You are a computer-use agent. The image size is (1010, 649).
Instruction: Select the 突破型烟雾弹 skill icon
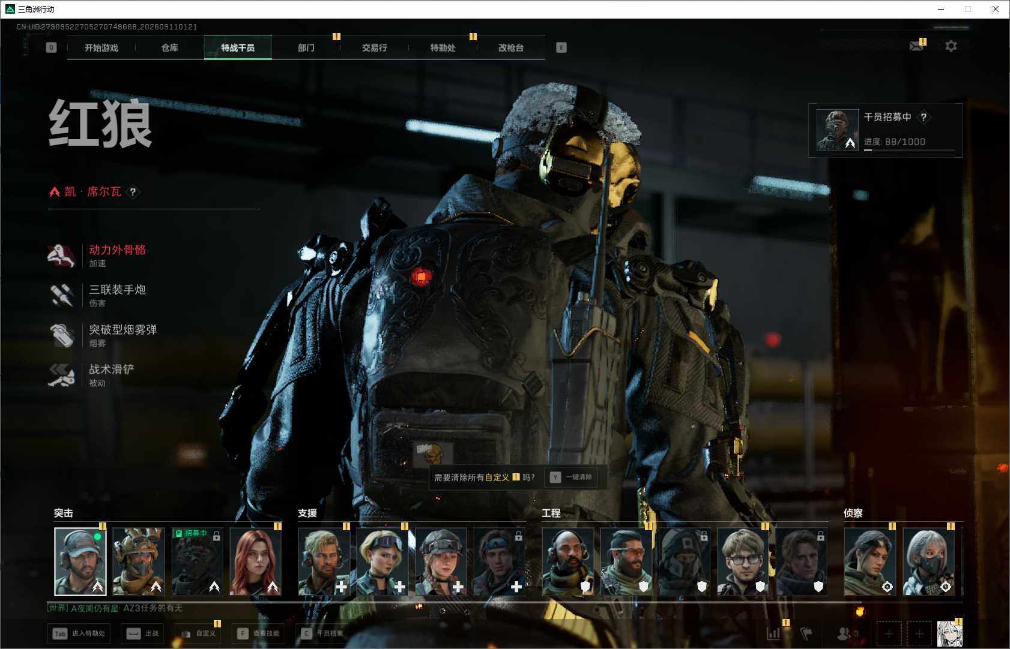click(61, 335)
